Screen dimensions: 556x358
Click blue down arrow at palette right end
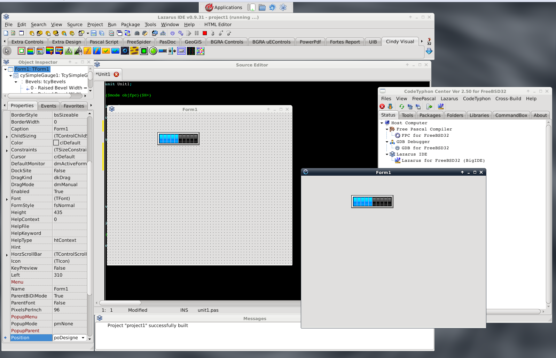pos(429,51)
